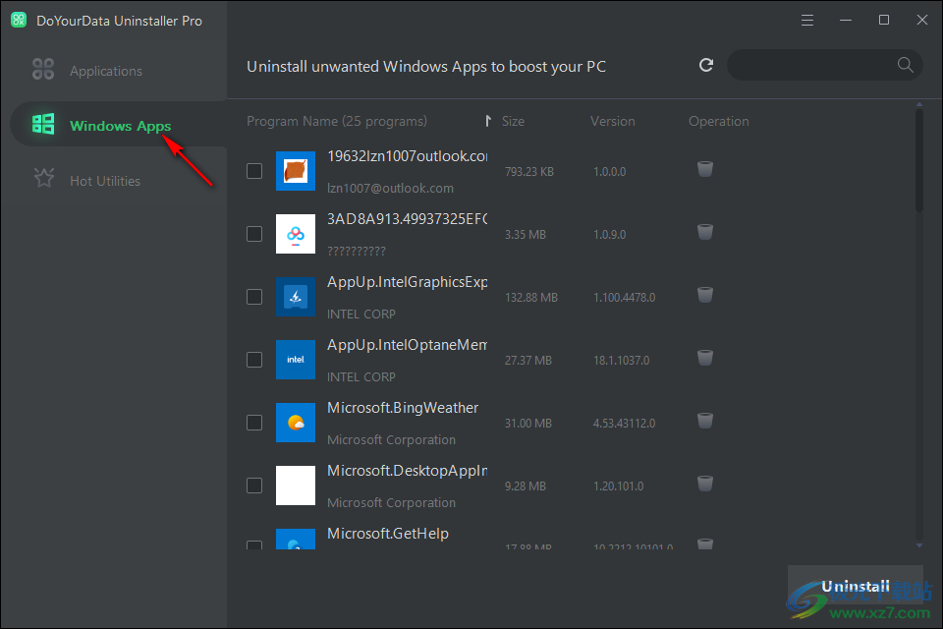943x629 pixels.
Task: Click size 793.23 KB cell
Action: click(x=529, y=172)
